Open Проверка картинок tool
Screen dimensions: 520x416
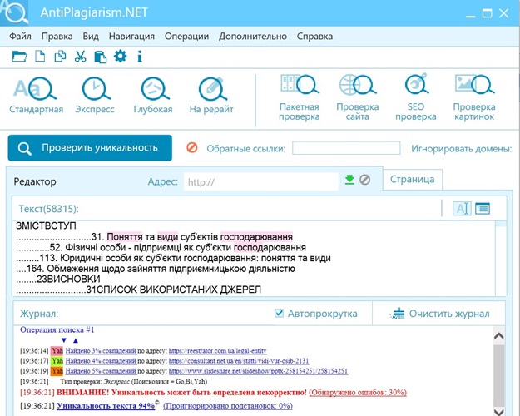474,97
